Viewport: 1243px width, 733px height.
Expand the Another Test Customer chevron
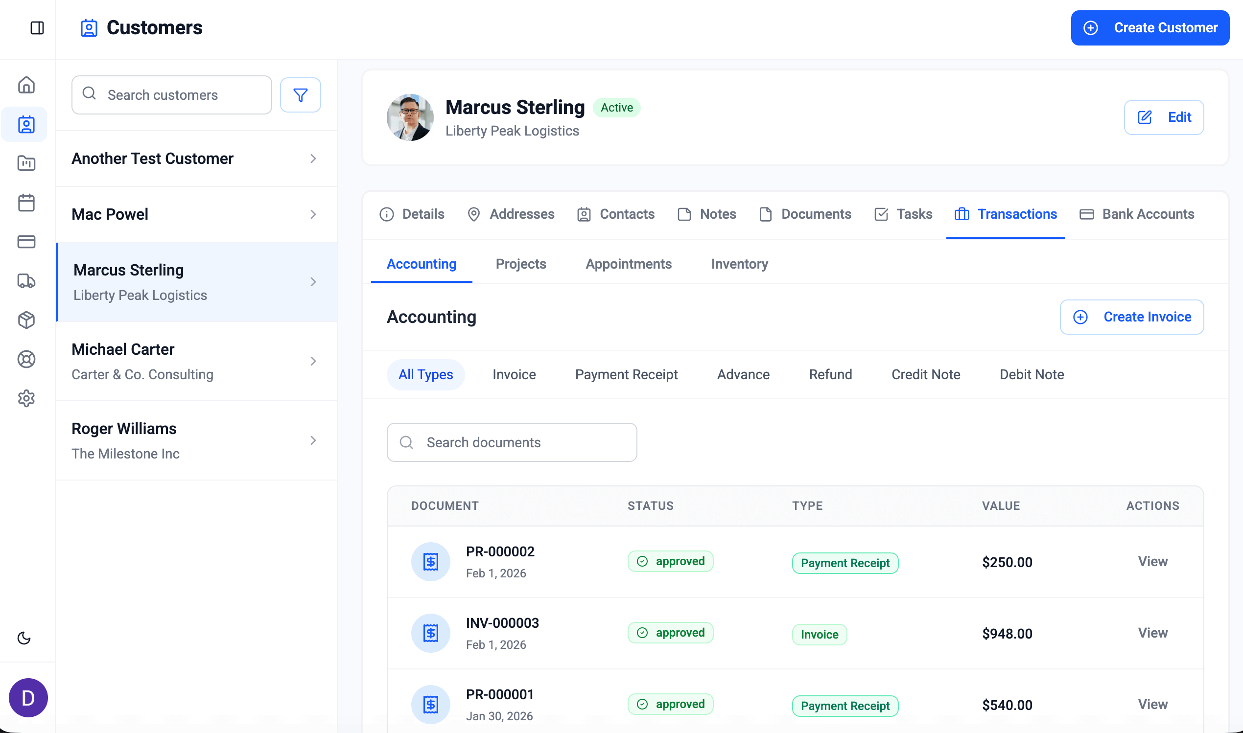[313, 159]
